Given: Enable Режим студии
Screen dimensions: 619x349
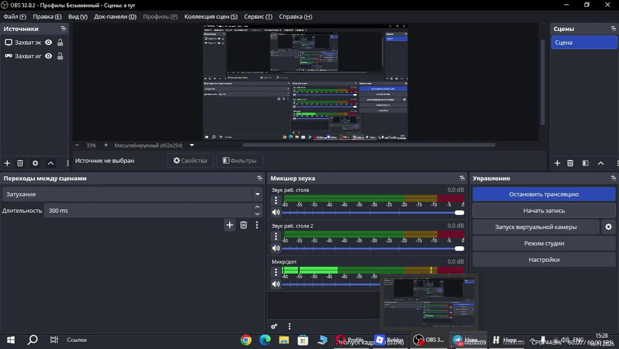Looking at the screenshot, I should [x=543, y=243].
